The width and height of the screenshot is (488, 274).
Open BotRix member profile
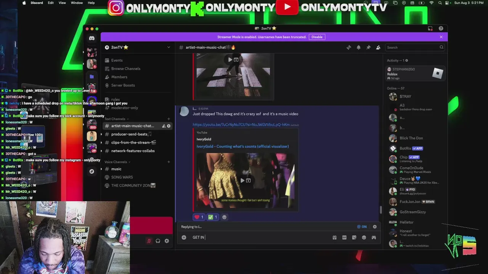[415, 148]
